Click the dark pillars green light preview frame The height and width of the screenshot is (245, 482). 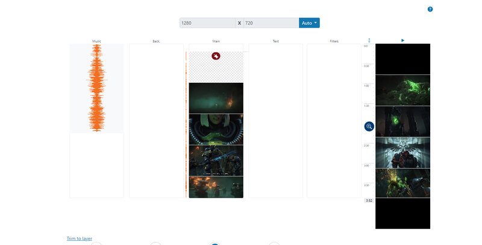point(402,121)
